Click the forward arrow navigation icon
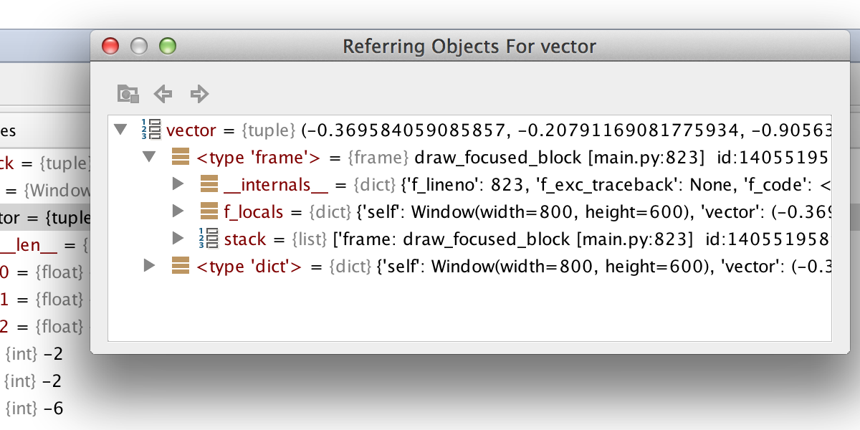 [199, 93]
